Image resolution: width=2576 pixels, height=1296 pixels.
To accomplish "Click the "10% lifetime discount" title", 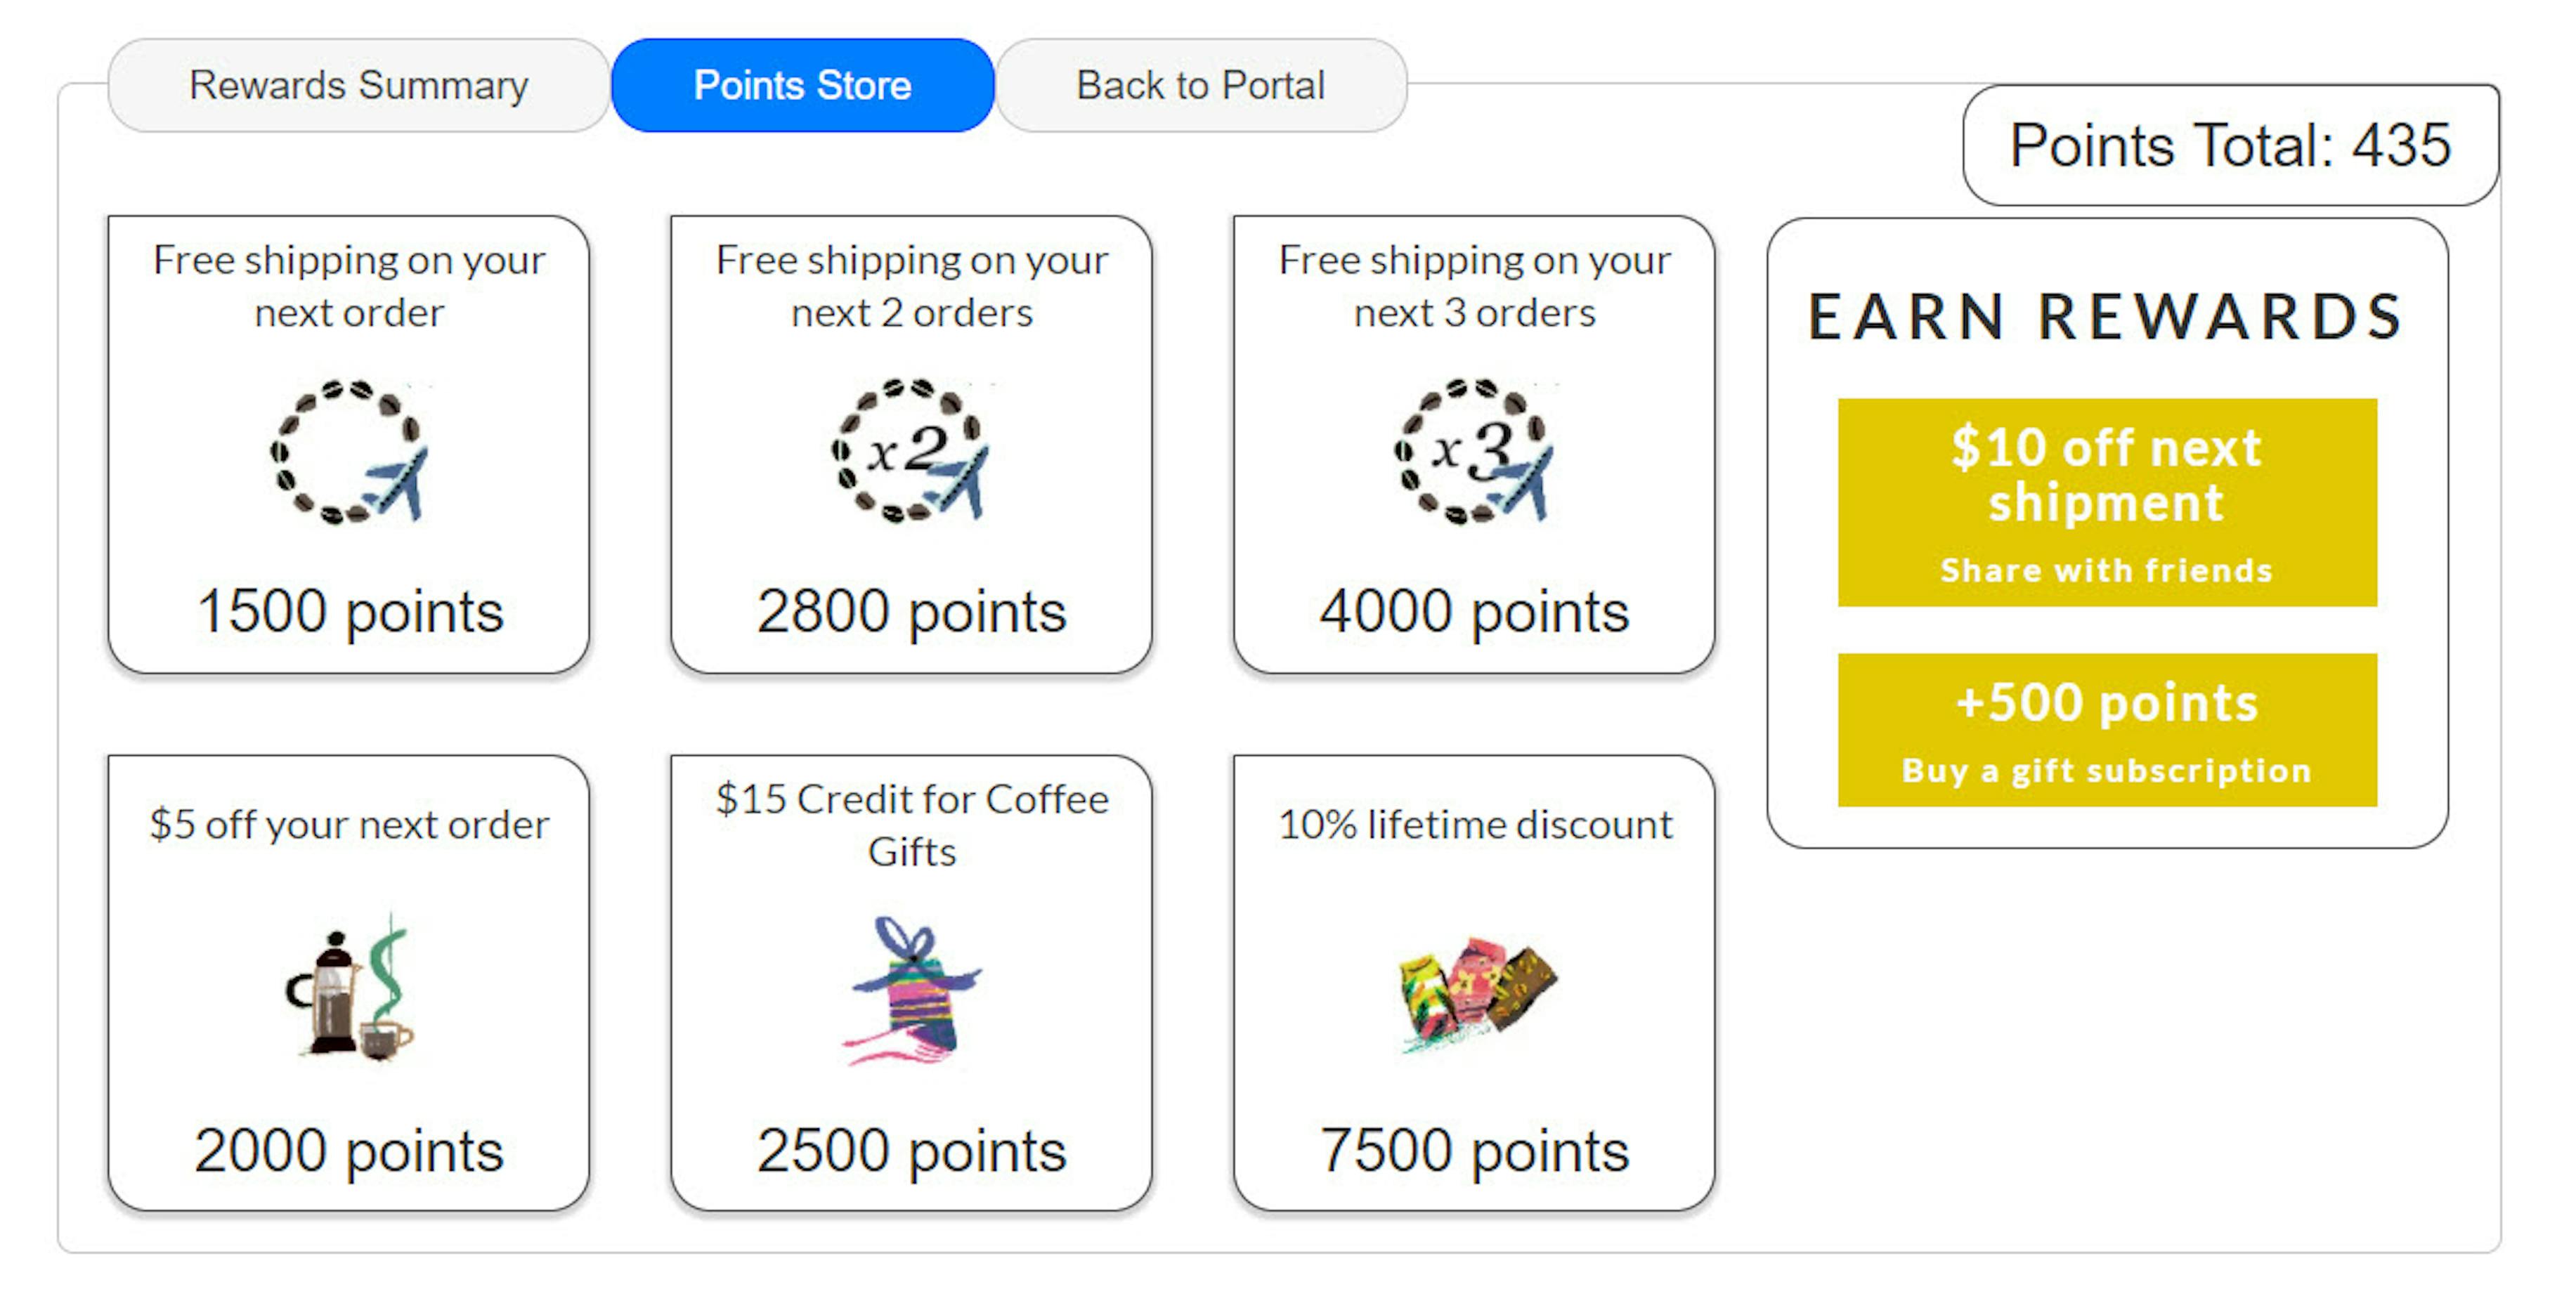I will click(1474, 825).
